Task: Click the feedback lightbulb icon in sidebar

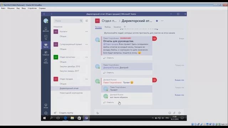Action: pyautogui.click(x=46, y=106)
